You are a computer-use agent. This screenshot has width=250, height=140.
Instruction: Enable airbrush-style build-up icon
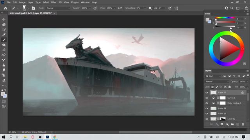(120, 8)
